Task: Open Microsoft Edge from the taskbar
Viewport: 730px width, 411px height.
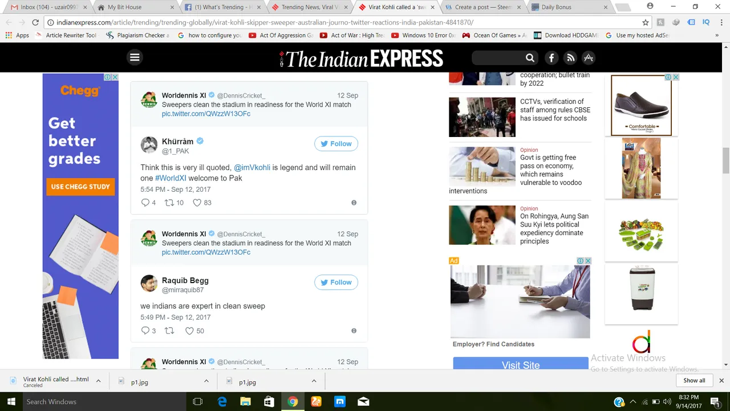Action: (x=222, y=402)
